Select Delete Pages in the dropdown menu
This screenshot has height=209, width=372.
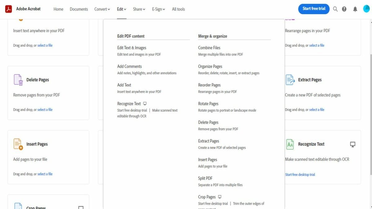pyautogui.click(x=208, y=122)
